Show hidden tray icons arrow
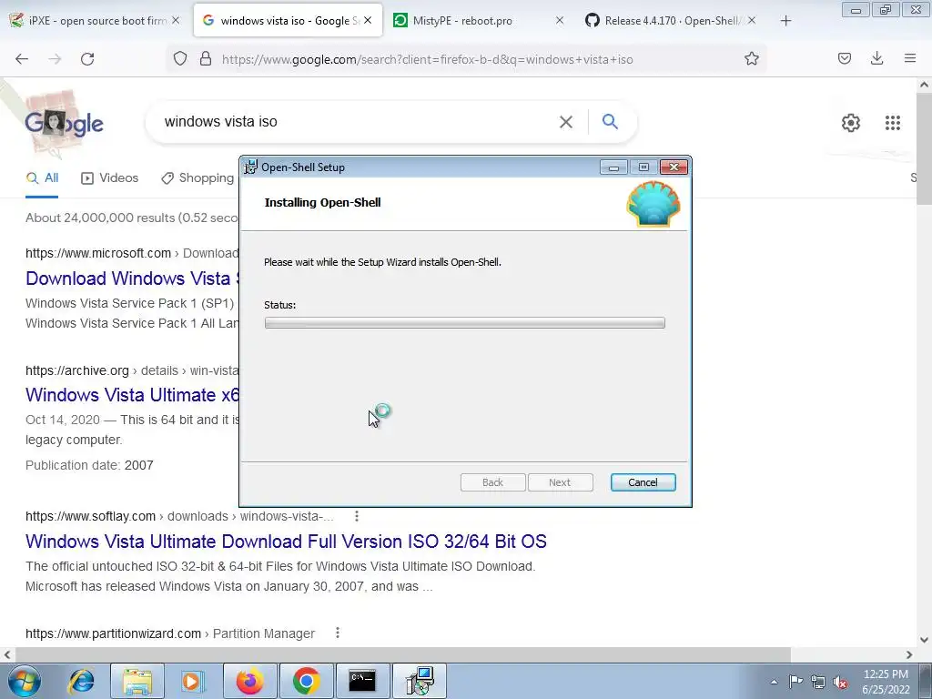 click(x=774, y=683)
